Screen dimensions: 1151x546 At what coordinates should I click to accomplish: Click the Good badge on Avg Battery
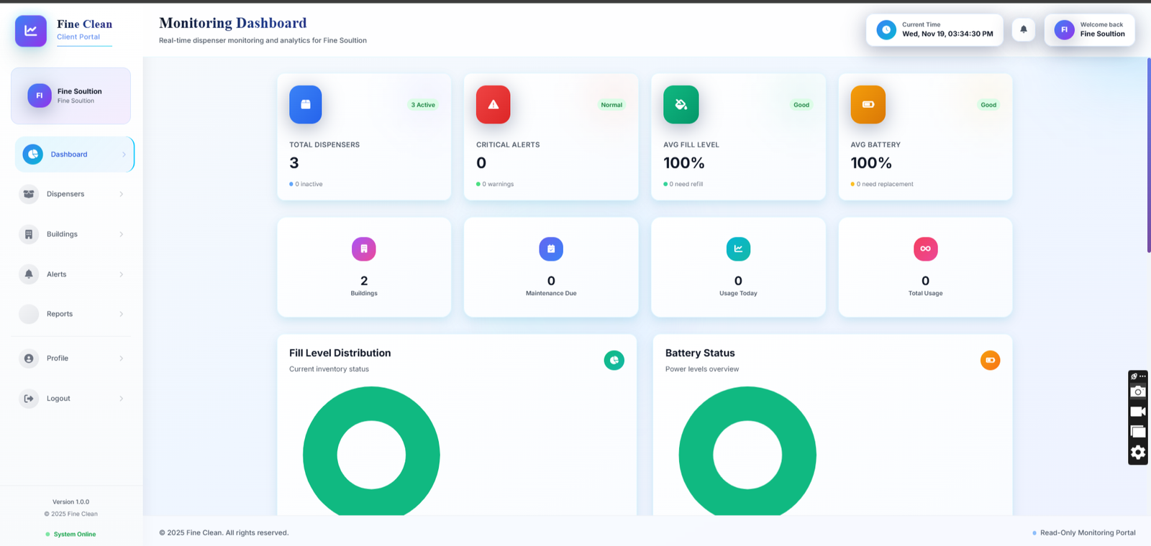pos(988,105)
